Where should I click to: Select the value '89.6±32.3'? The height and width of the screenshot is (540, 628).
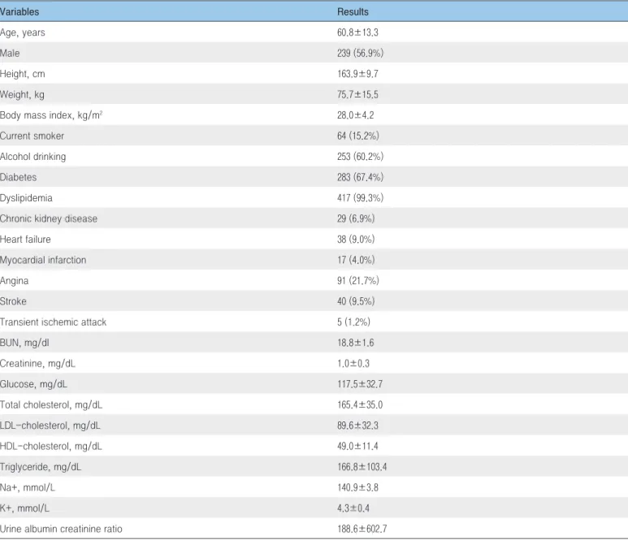click(x=357, y=426)
